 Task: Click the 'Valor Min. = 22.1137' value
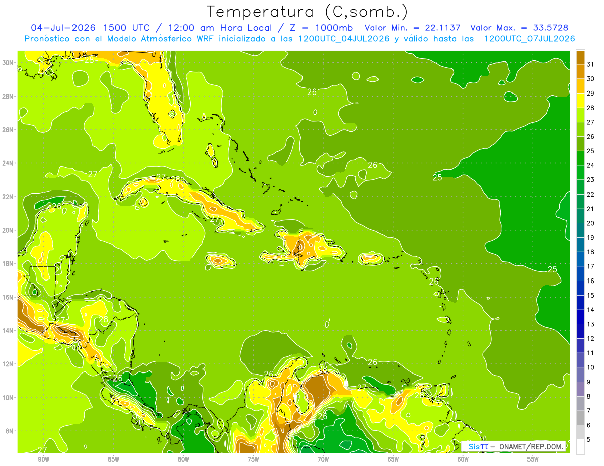412,28
